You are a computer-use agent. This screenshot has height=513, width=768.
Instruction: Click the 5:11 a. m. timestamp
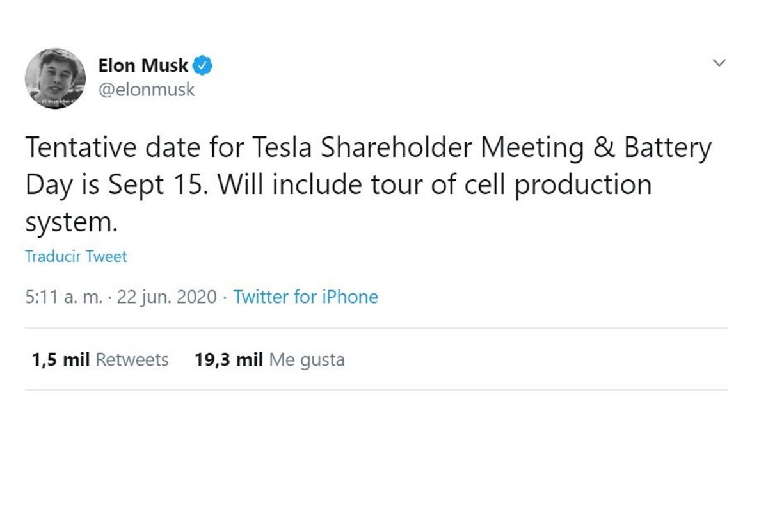[63, 297]
